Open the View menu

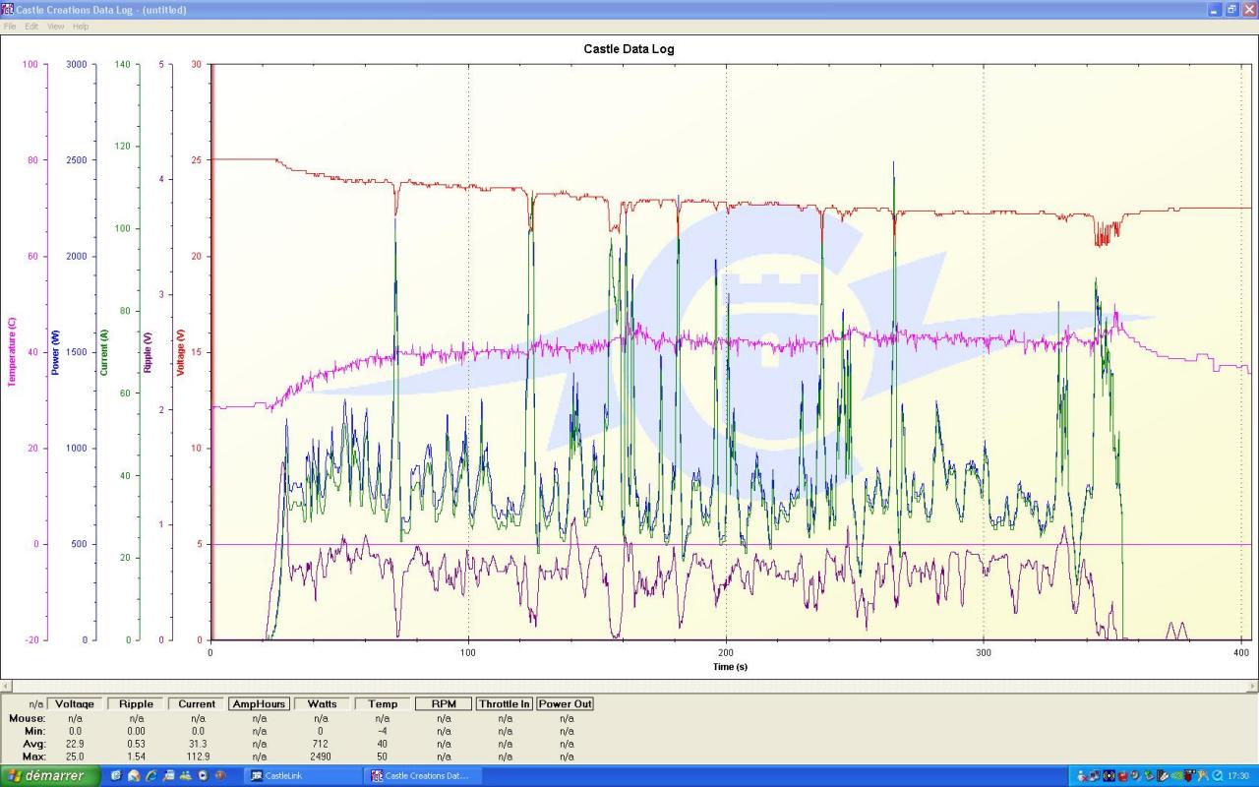click(55, 26)
